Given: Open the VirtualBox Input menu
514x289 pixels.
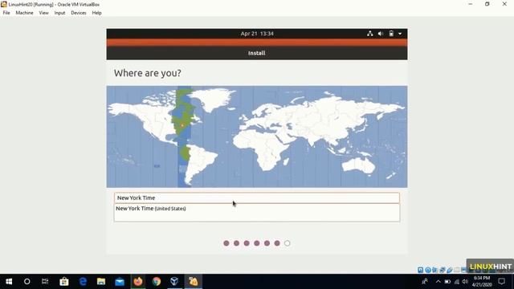Looking at the screenshot, I should point(59,13).
